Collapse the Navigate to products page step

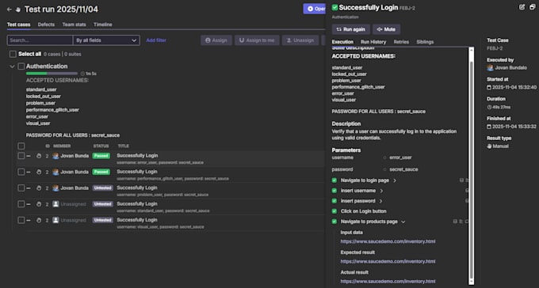point(403,222)
